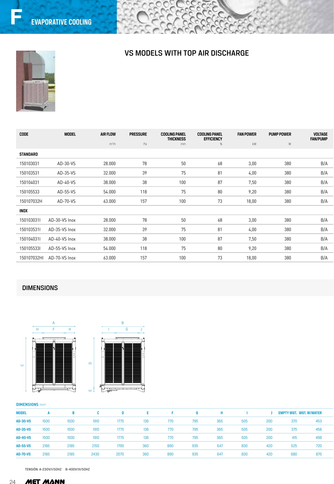Viewport: 334px width, 484px height.
Task: Click the AIR FLOW column header
Action: (x=108, y=134)
